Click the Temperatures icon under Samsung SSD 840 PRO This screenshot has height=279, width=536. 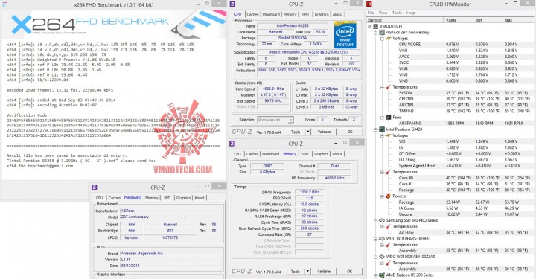point(388,226)
